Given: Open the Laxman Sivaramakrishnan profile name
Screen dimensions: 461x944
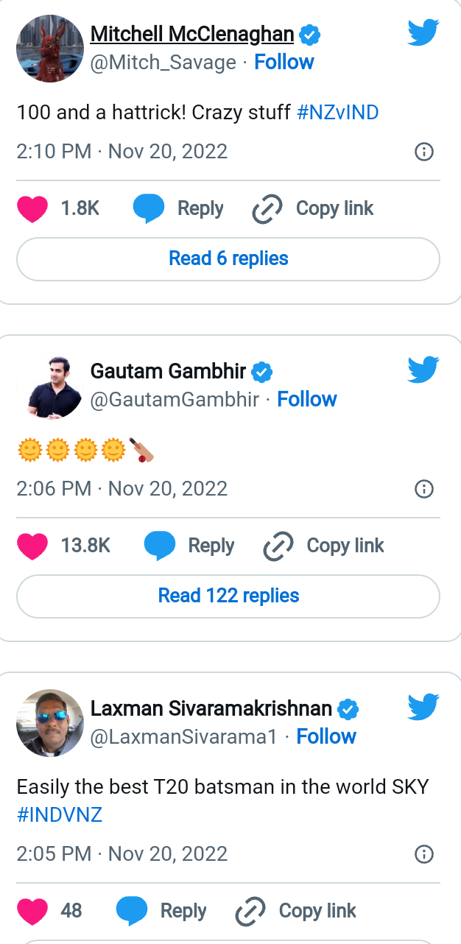Looking at the screenshot, I should coord(211,708).
